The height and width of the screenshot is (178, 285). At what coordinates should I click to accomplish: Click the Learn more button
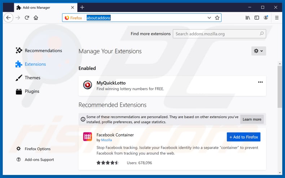252,119
